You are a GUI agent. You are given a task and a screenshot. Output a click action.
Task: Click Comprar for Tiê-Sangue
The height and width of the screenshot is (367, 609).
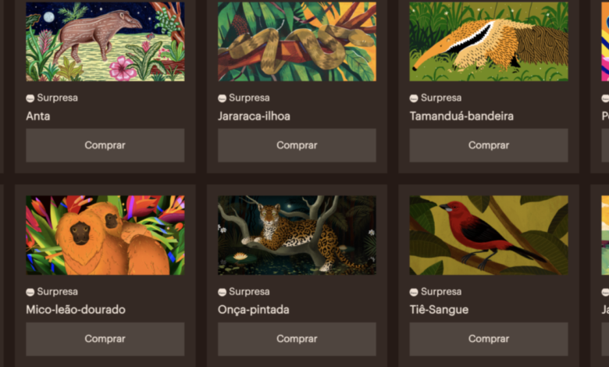(489, 339)
